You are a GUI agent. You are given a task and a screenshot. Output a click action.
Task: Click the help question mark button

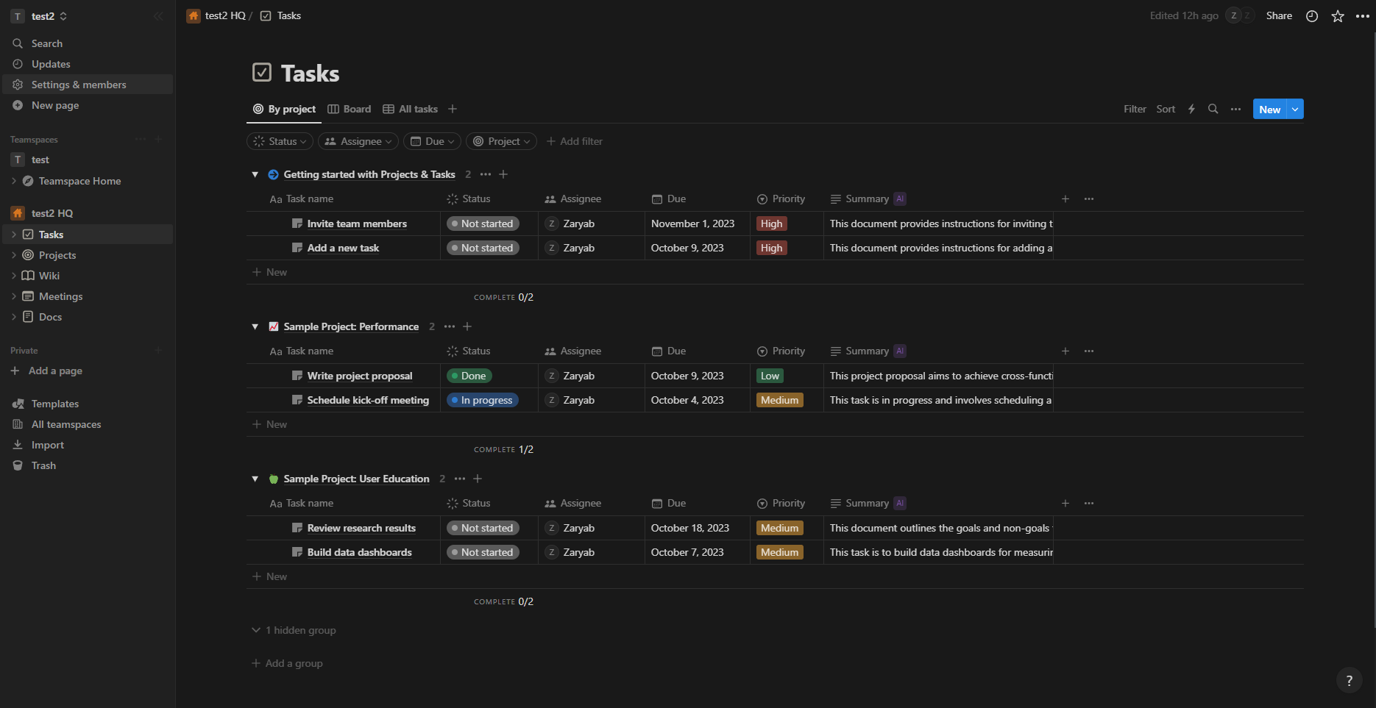click(1349, 681)
